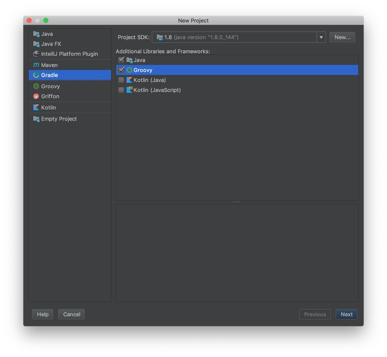Select Griffon project type
The height and width of the screenshot is (357, 387).
[70, 96]
